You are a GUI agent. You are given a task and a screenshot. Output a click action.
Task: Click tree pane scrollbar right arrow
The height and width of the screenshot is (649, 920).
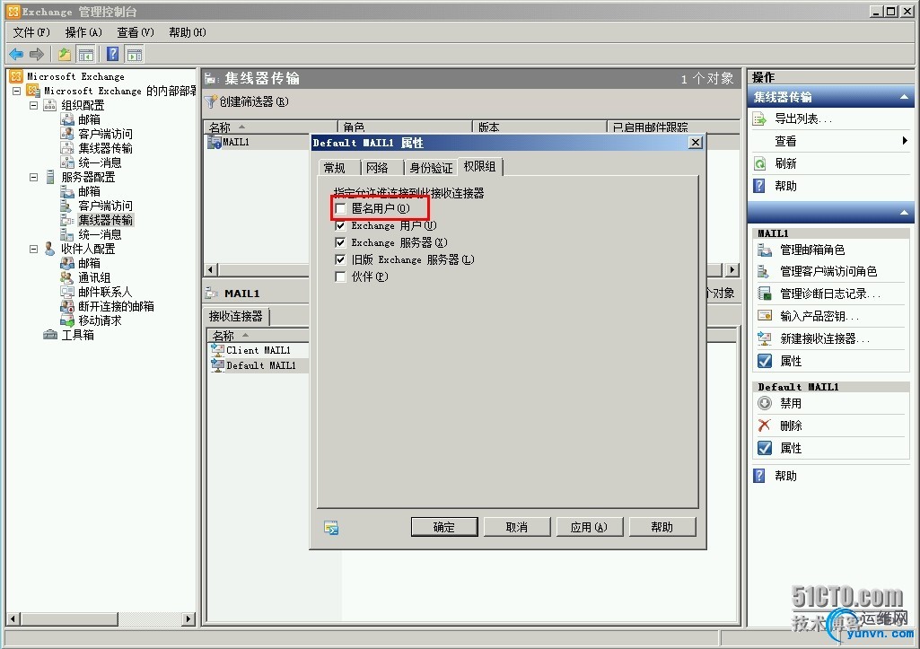(188, 618)
